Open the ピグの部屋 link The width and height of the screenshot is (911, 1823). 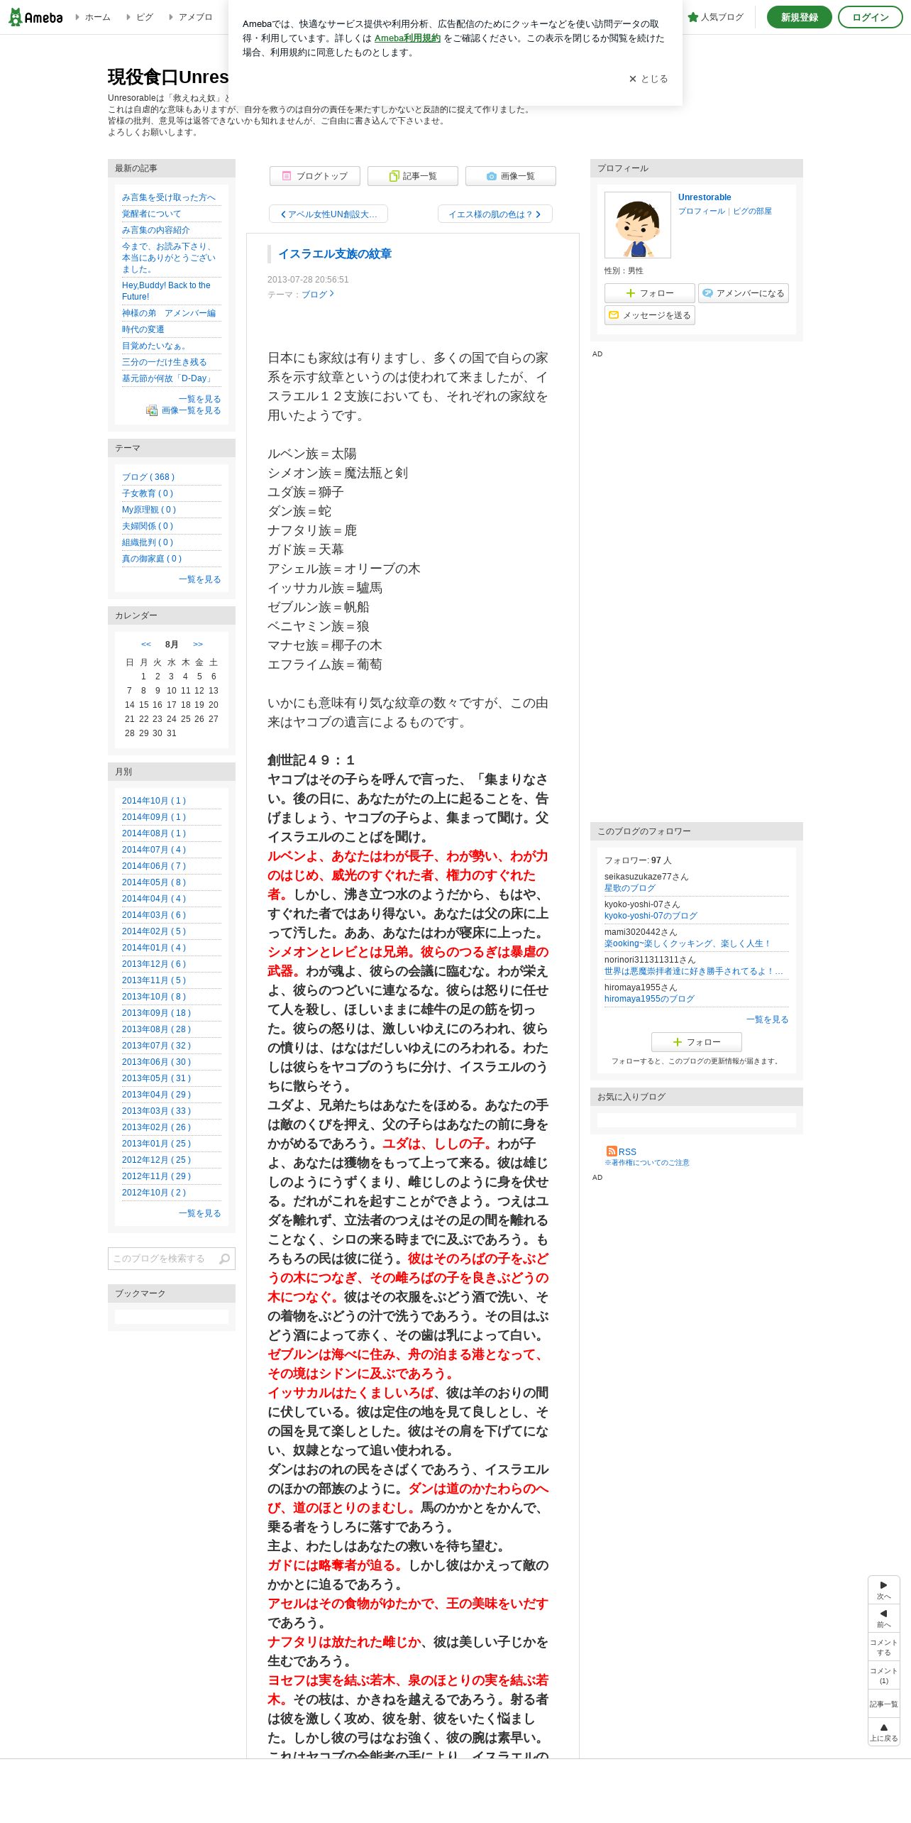pyautogui.click(x=752, y=212)
